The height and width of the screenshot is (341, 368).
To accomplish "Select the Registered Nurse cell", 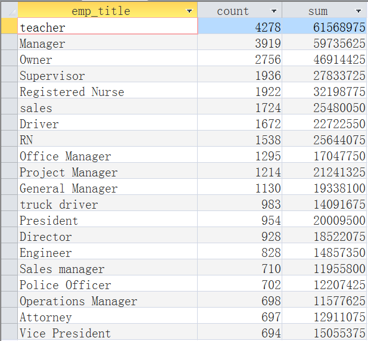I will [108, 90].
